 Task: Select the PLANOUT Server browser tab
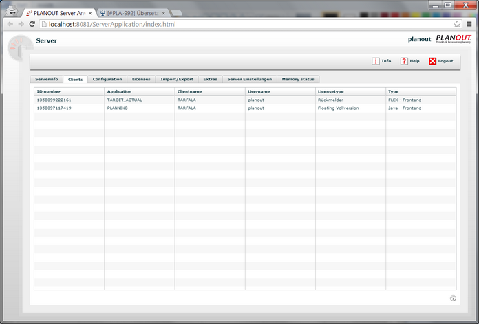pos(60,14)
